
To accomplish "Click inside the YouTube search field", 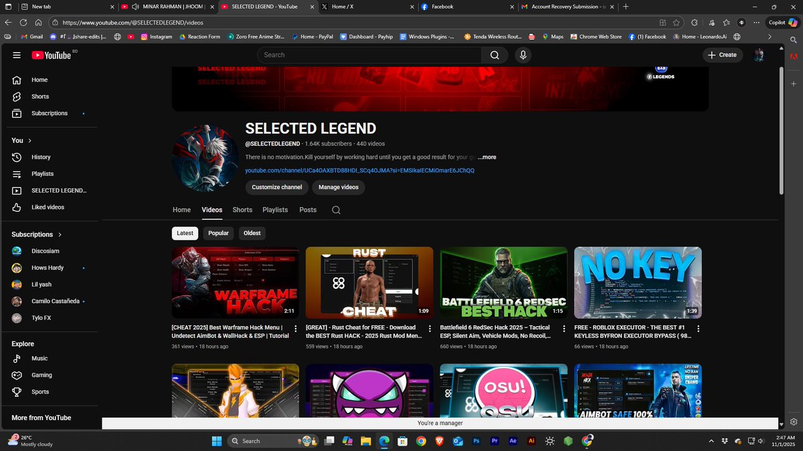I will 369,55.
